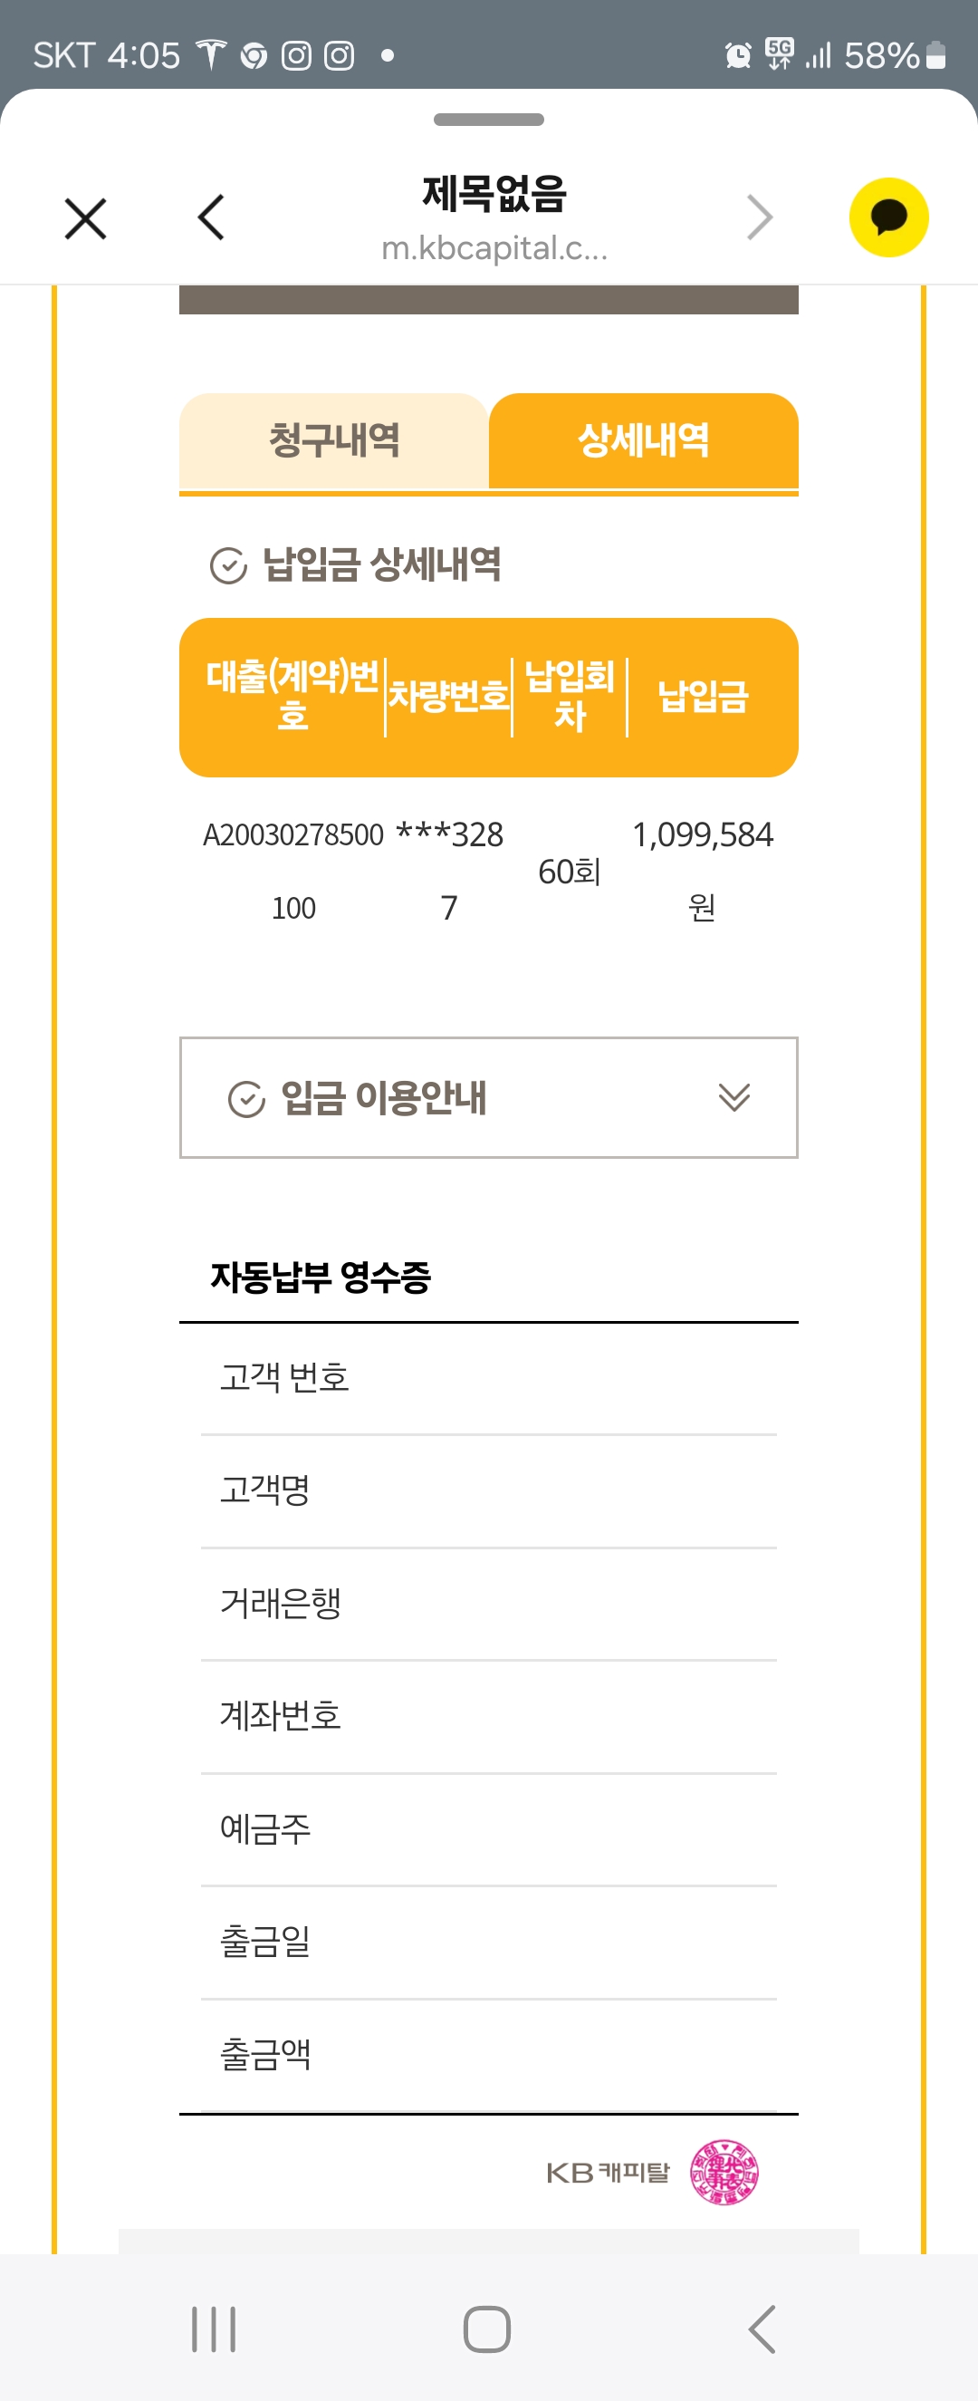Tap the m.kbcapital.c... URL text
Image resolution: width=978 pixels, height=2401 pixels.
(494, 248)
